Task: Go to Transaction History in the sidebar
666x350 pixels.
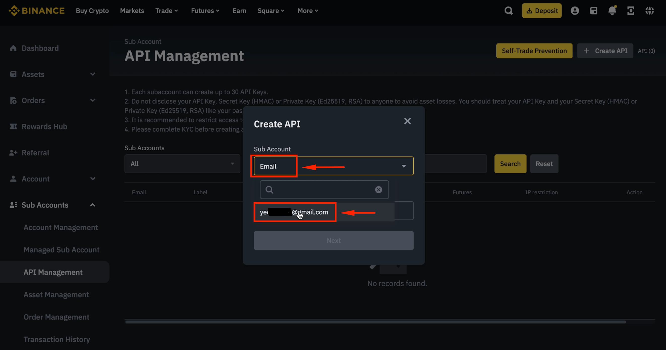Action: (x=57, y=339)
